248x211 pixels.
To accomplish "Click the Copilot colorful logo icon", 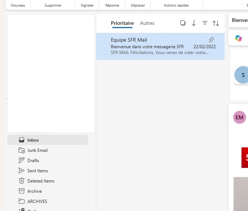I will point(238,38).
